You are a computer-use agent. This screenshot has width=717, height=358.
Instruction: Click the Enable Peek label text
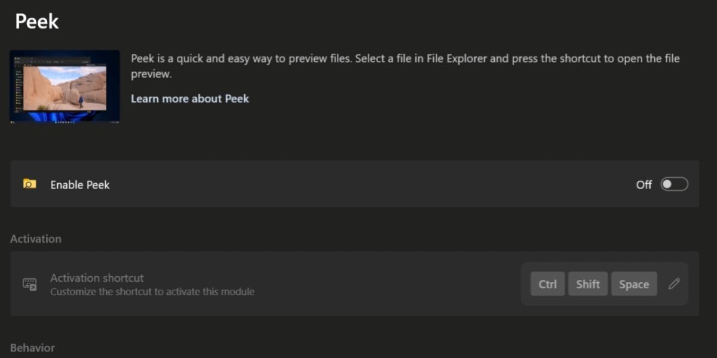tap(80, 185)
